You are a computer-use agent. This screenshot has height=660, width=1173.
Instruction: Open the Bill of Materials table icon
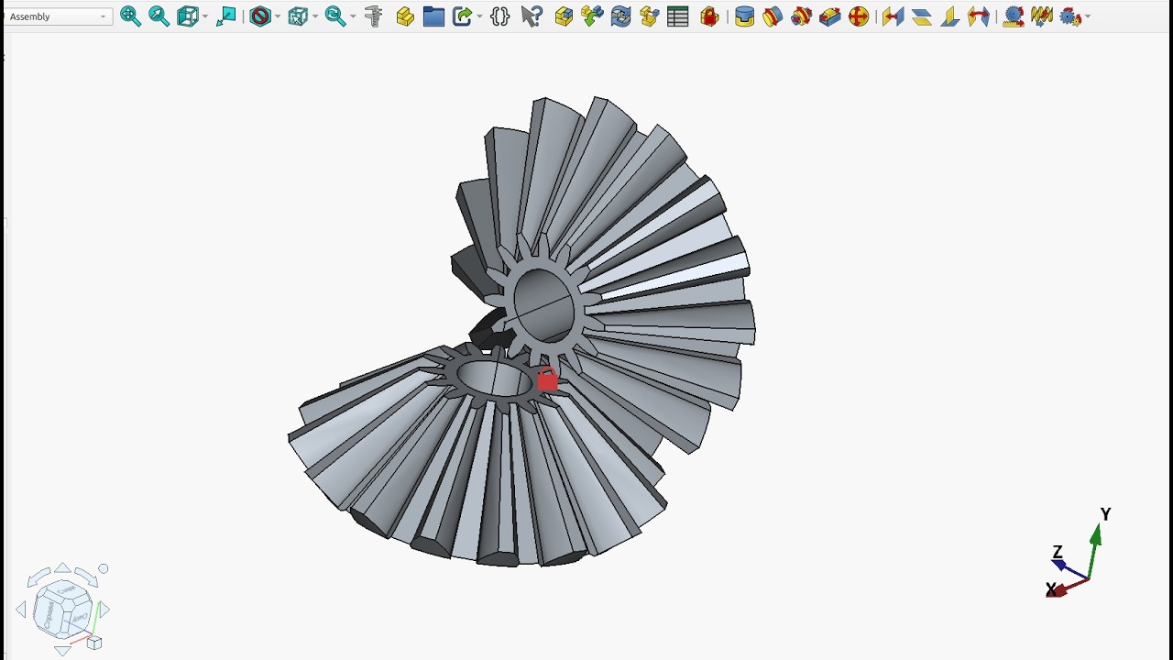tap(678, 16)
